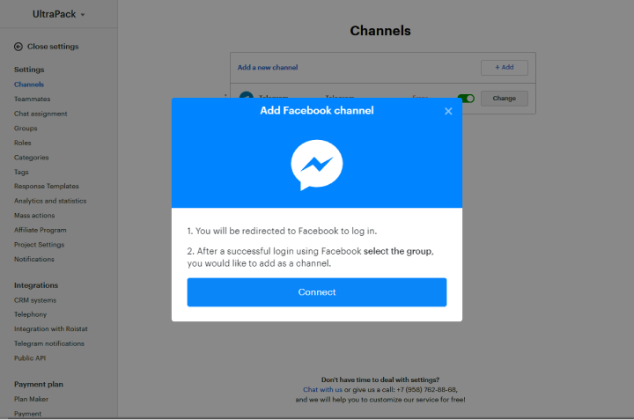
Task: Click the Connect button
Action: pos(317,291)
